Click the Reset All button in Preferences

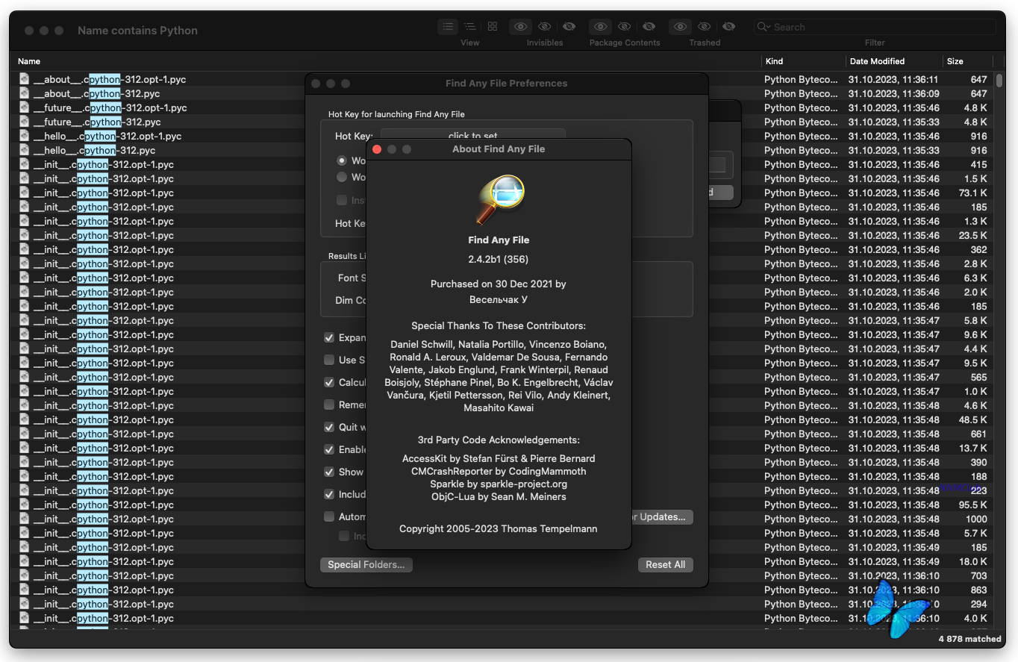tap(666, 564)
